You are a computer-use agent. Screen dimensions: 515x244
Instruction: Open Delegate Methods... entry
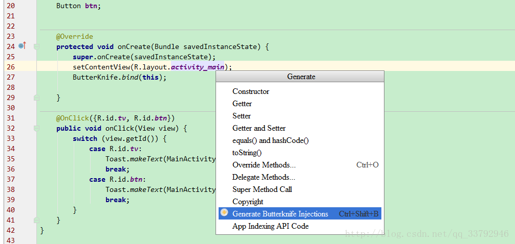click(x=264, y=177)
